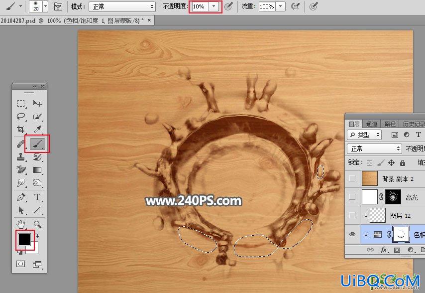
Task: Swap foreground and background colors arrow
Action: (x=37, y=236)
